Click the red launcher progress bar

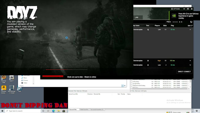[x=53, y=76]
